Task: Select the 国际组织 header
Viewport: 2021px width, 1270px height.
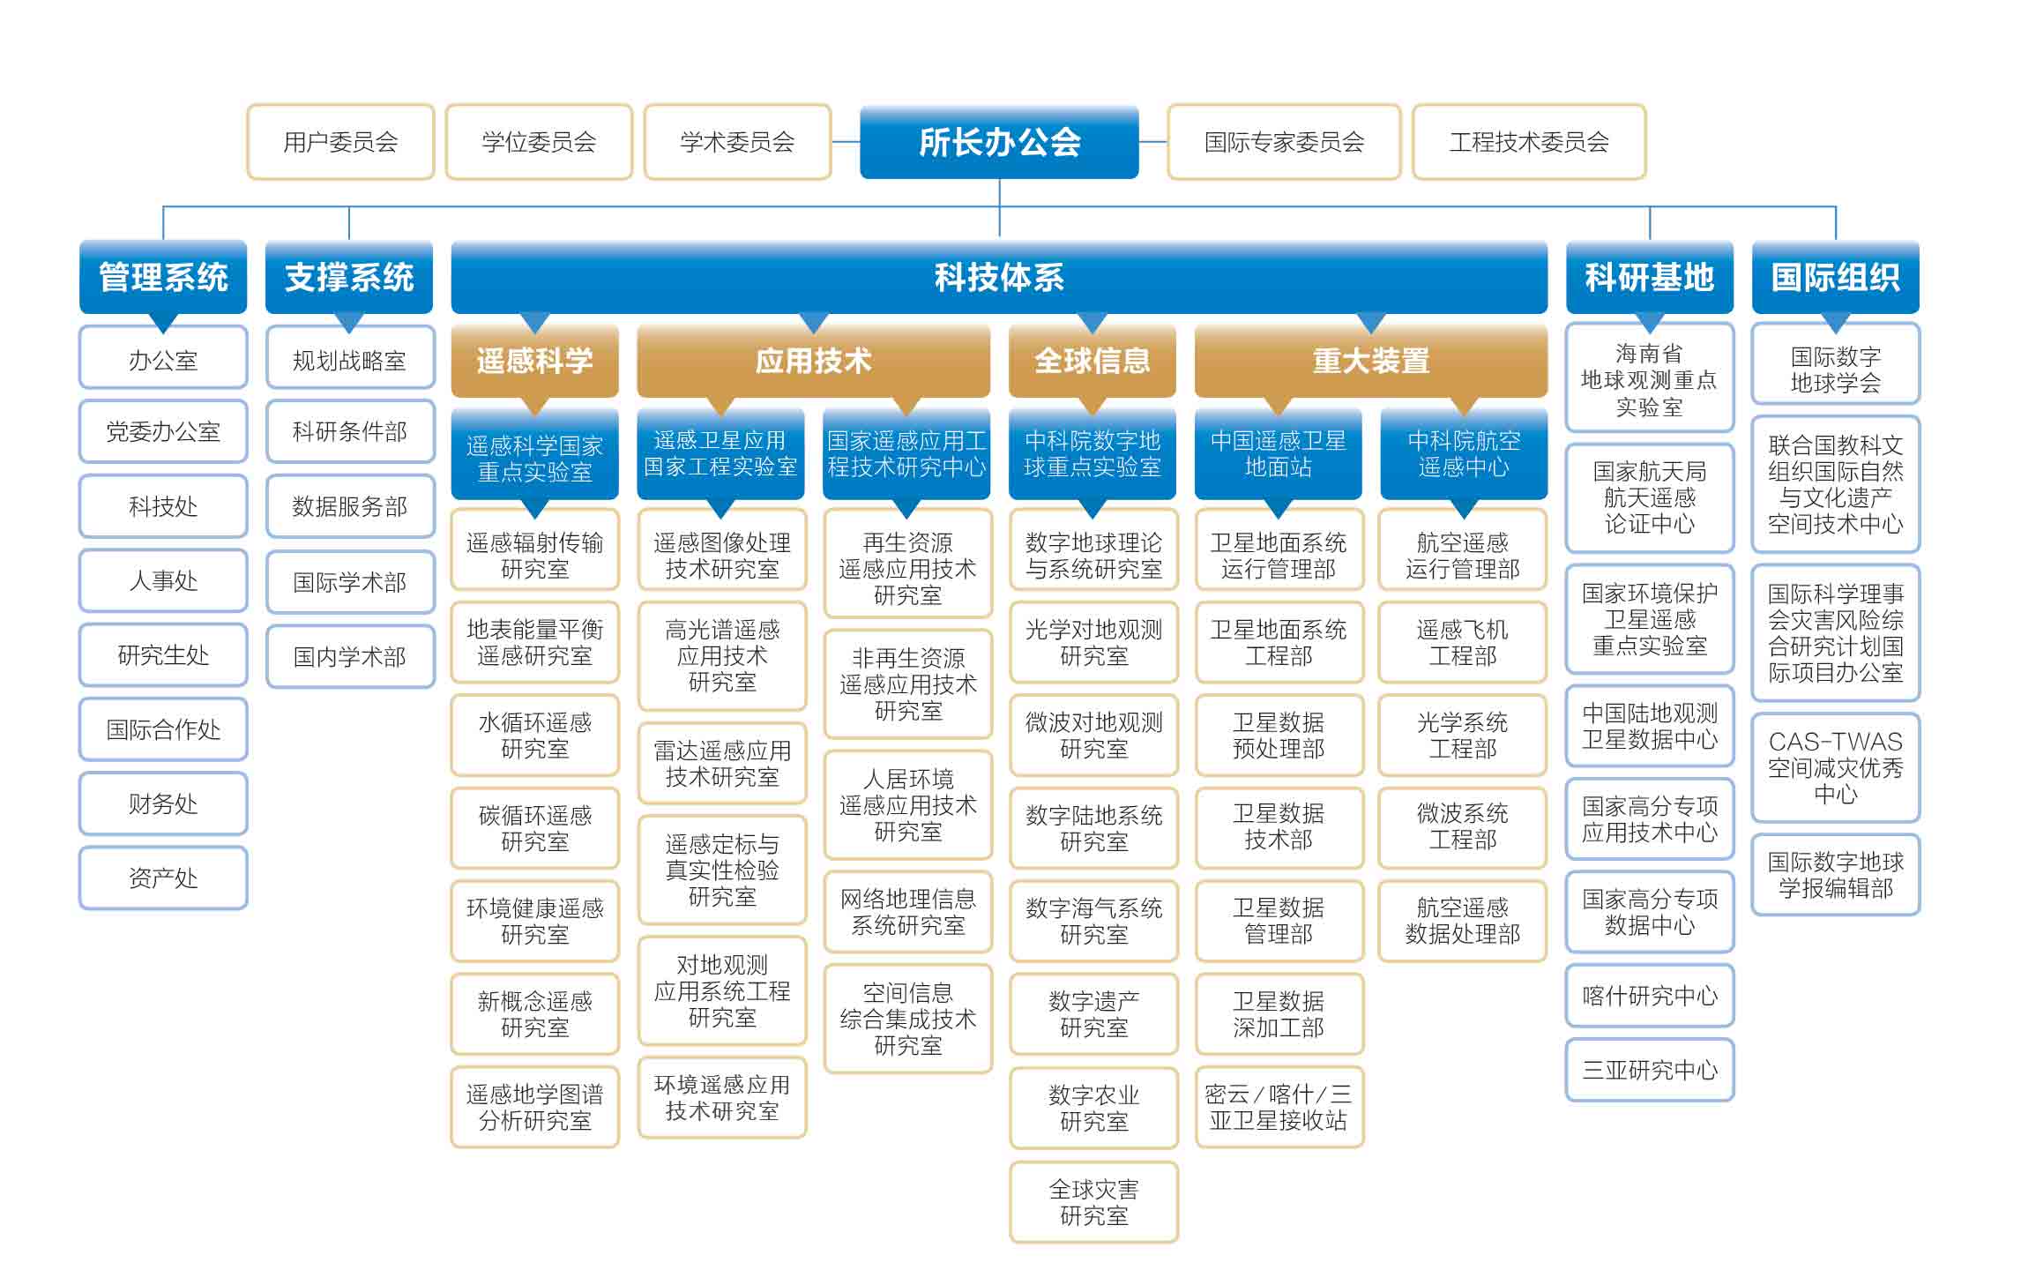Action: point(1835,277)
